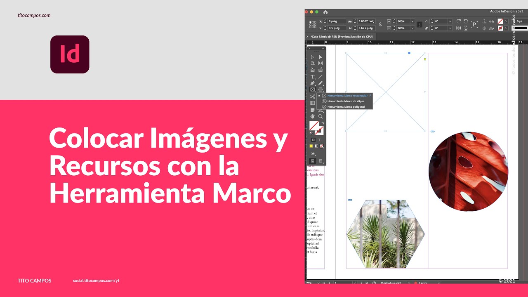
Task: Click the Fill color swatch in toolbox
Action: (314, 125)
